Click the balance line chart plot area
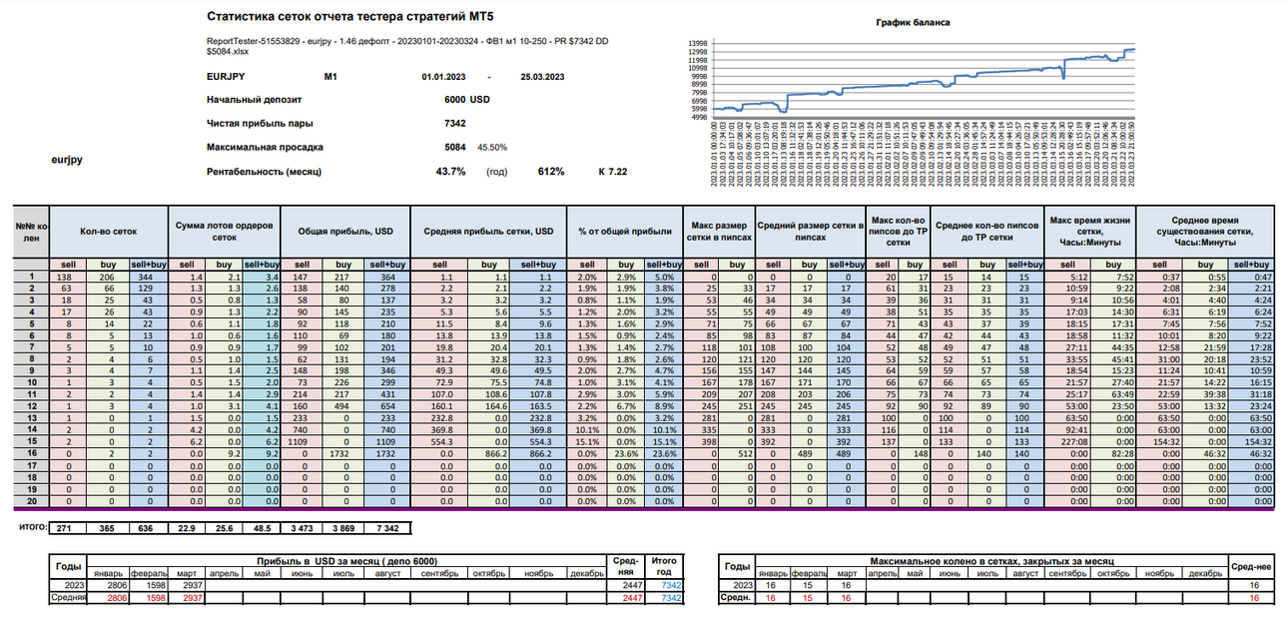This screenshot has width=1288, height=618. (x=925, y=82)
